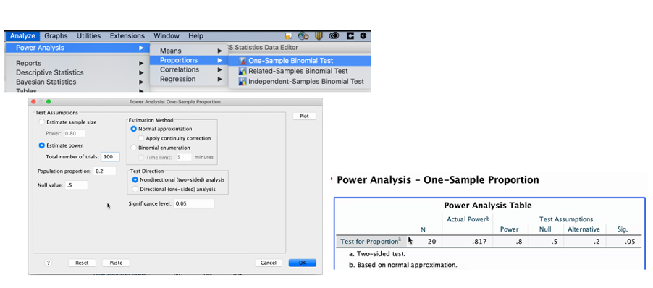The width and height of the screenshot is (653, 288).
Task: Select Estimate power radio button
Action: 42,145
